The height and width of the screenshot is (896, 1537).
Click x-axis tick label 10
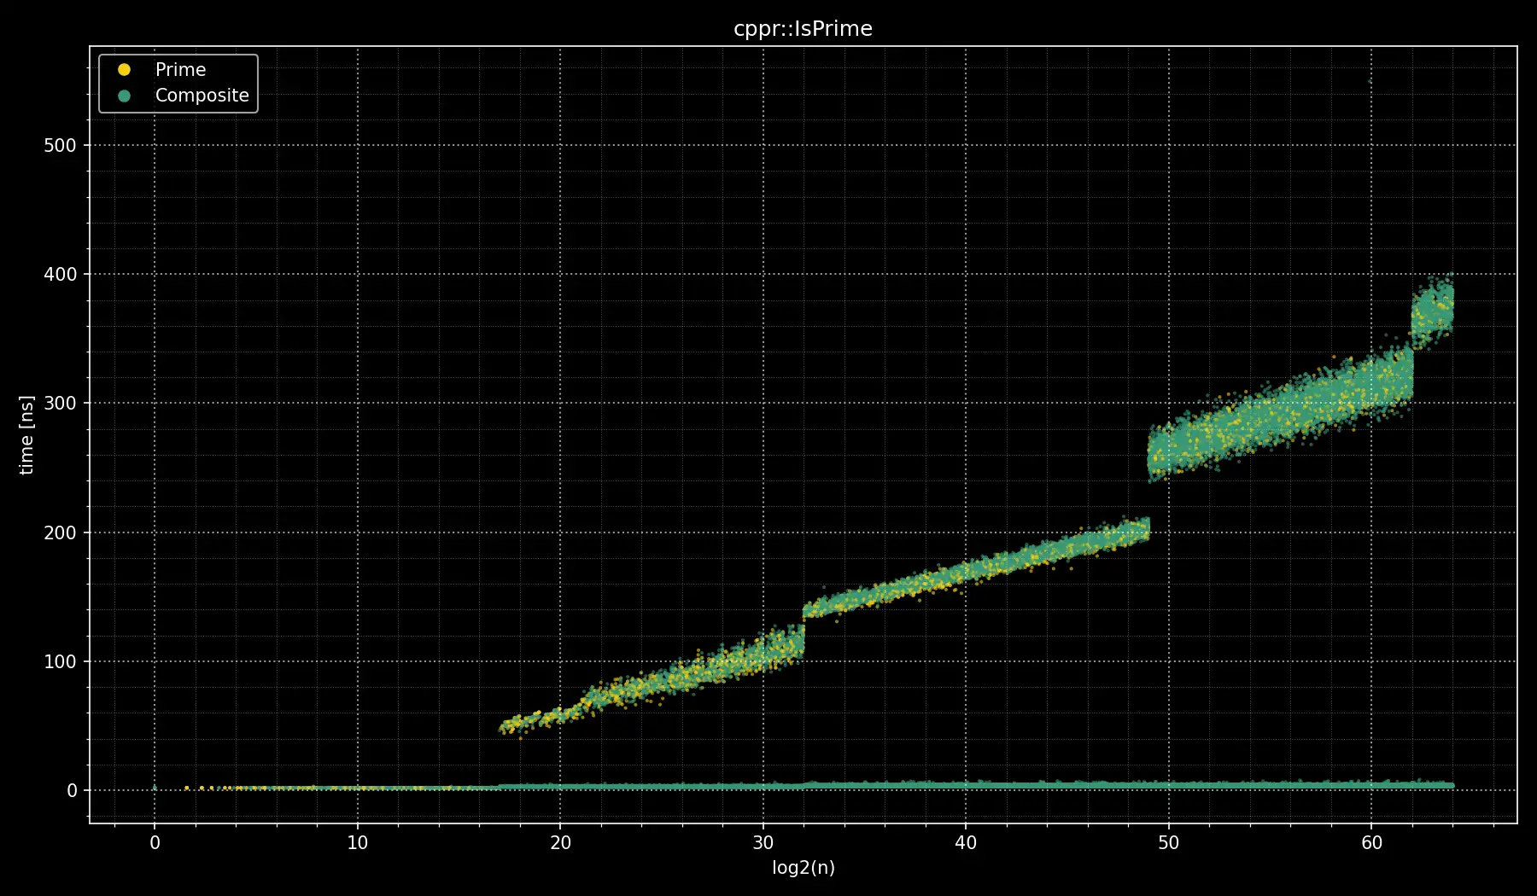357,843
